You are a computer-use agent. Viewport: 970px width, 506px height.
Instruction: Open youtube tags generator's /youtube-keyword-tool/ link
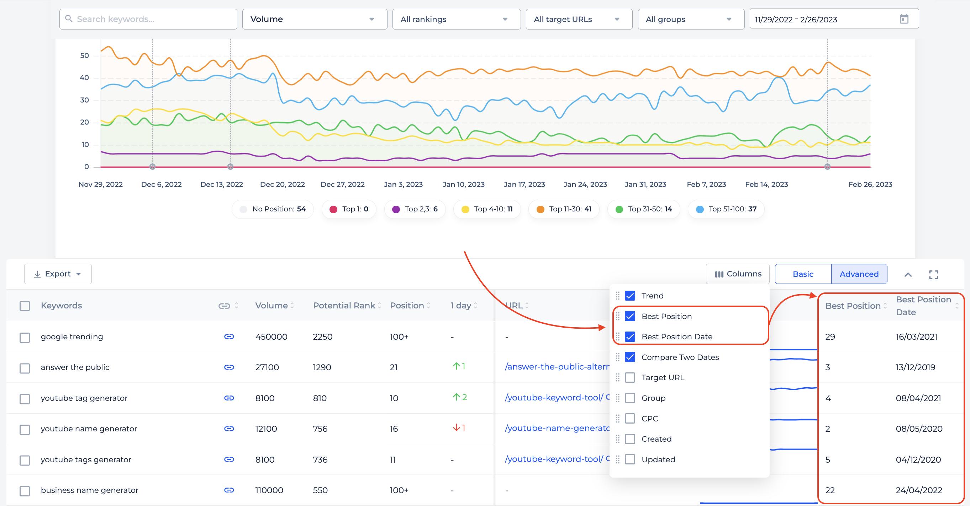pyautogui.click(x=554, y=459)
